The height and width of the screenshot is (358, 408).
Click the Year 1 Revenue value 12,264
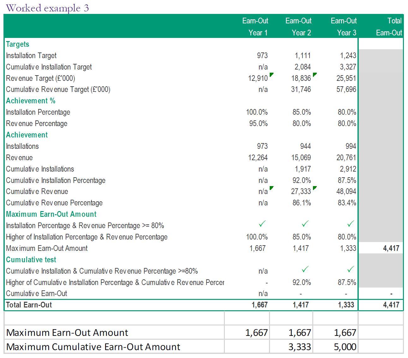(x=258, y=158)
